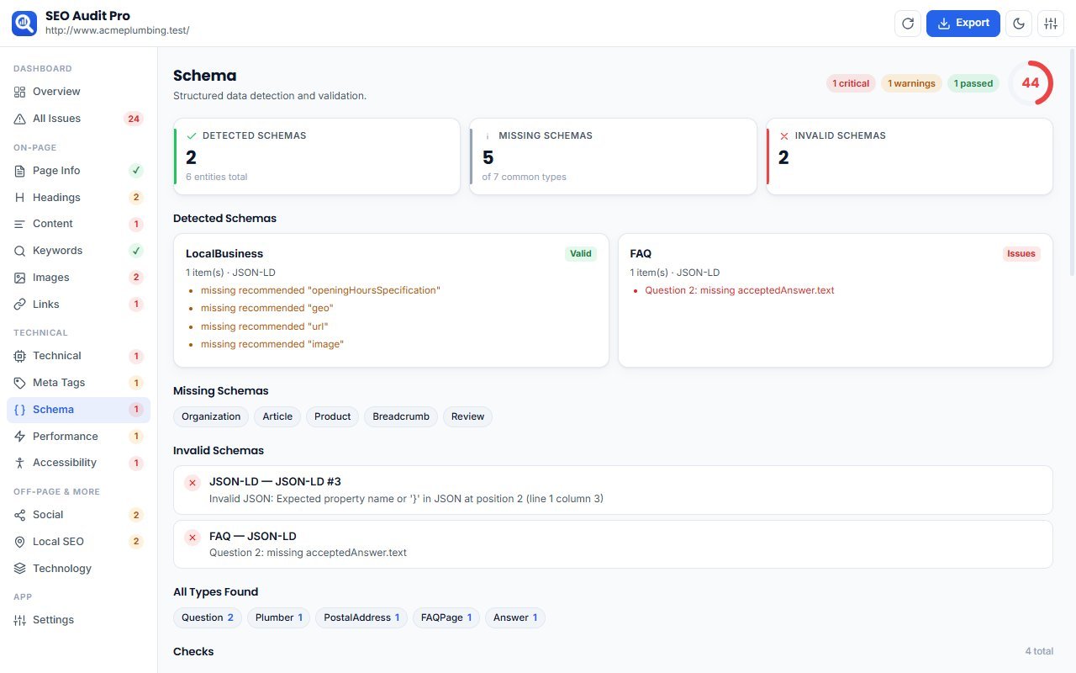This screenshot has width=1076, height=673.
Task: Click the Content lines icon
Action: (x=20, y=224)
